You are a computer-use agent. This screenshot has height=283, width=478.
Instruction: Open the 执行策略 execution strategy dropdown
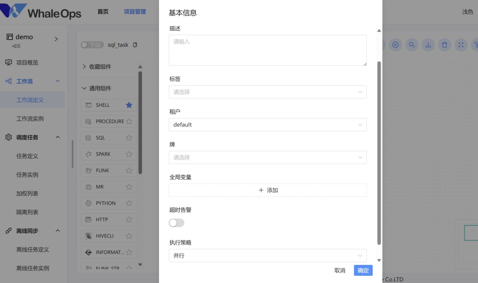coord(267,255)
